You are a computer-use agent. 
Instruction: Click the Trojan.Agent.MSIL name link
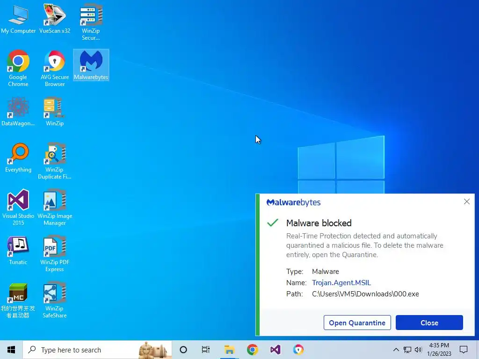coord(341,283)
